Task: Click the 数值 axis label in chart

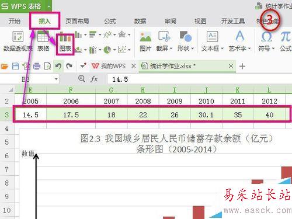Action: click(28, 154)
